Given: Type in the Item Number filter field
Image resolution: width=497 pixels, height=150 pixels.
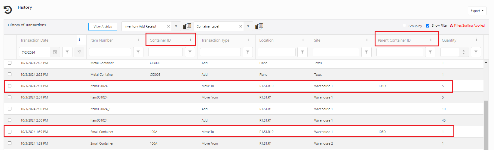Looking at the screenshot, I should tap(110, 52).
